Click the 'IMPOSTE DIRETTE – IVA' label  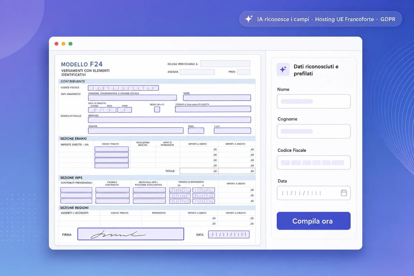pyautogui.click(x=74, y=145)
